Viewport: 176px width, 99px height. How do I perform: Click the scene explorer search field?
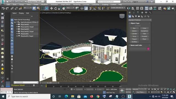pos(21,16)
